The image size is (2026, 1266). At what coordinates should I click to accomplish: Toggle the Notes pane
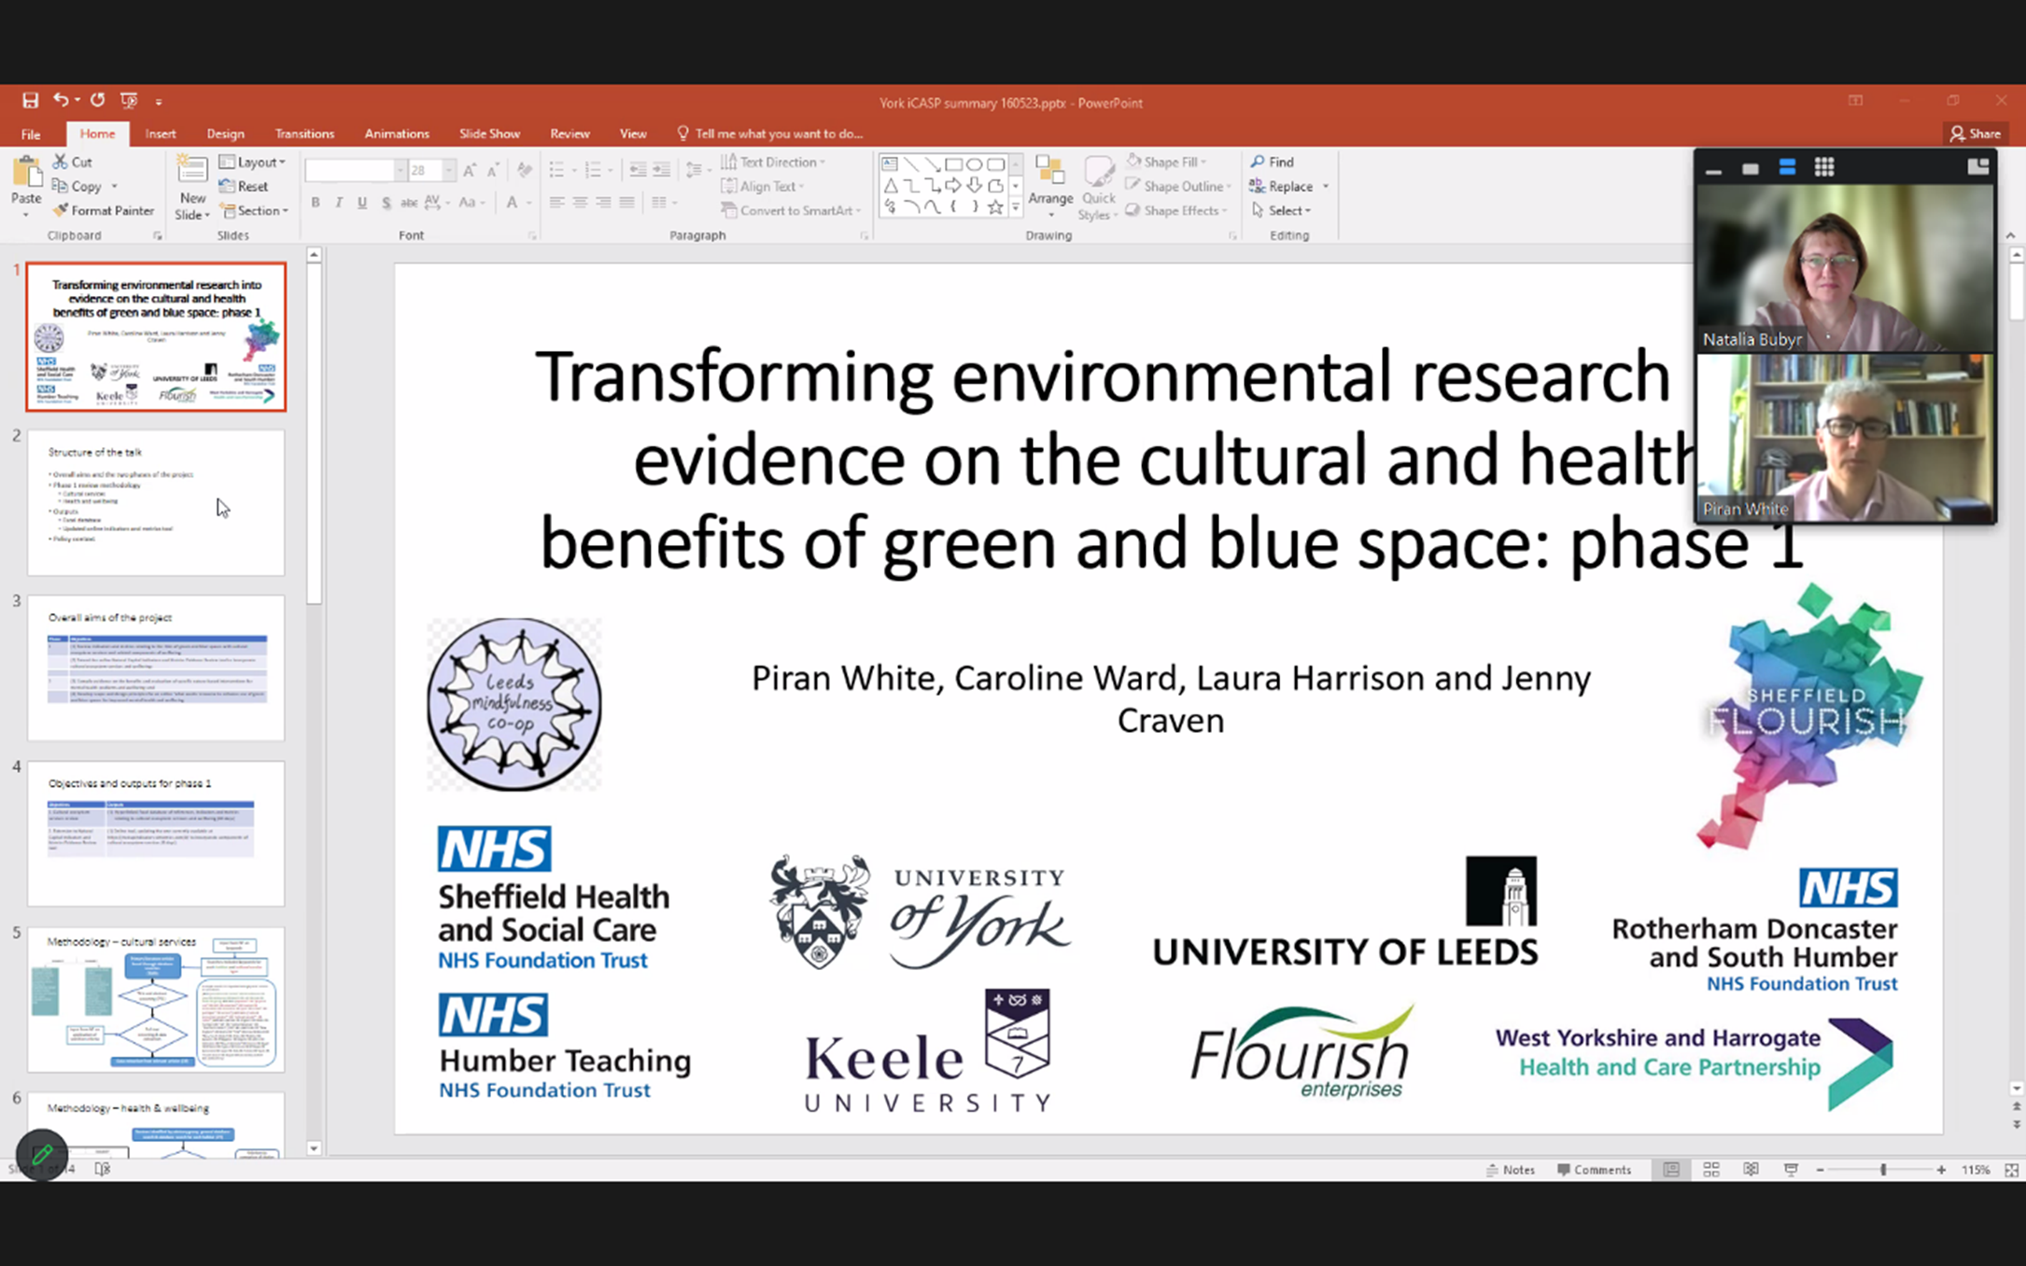[x=1511, y=1170]
